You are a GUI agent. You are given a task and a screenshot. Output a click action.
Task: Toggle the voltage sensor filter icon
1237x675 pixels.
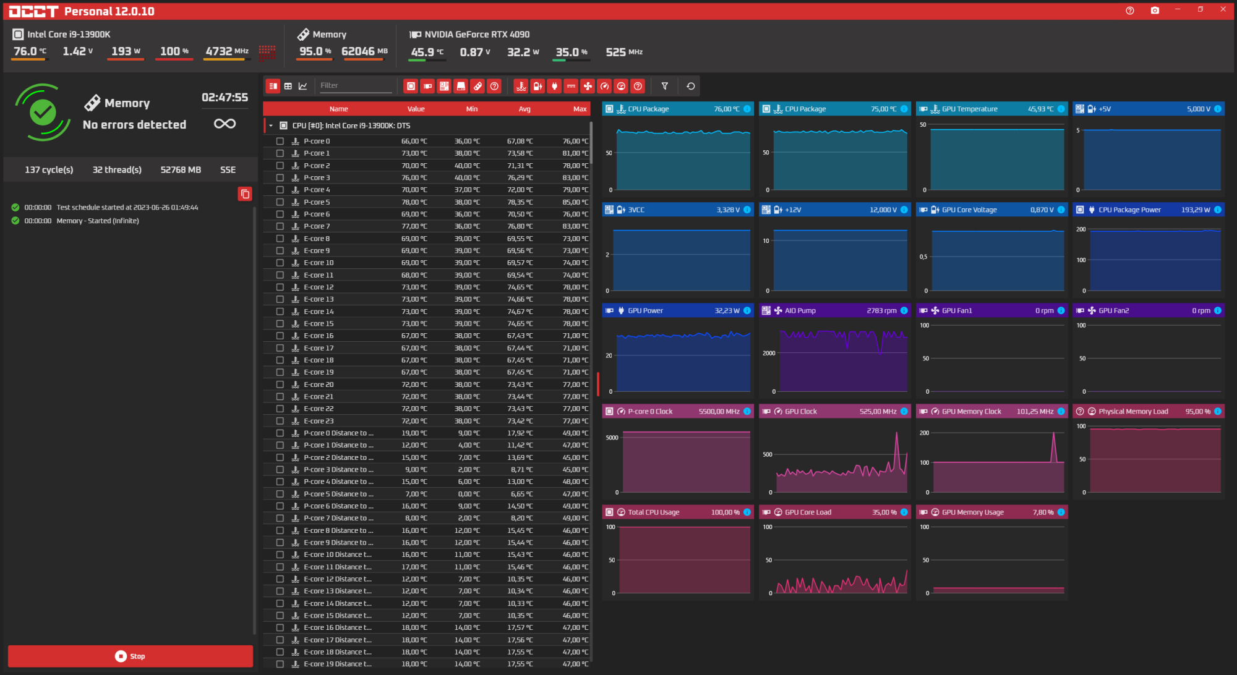point(538,86)
